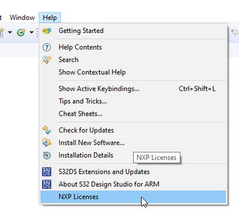Click S32DS icon beside Extensions and Updates

[x=47, y=172]
